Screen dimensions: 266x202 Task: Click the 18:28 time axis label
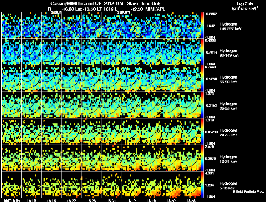pos(91,200)
